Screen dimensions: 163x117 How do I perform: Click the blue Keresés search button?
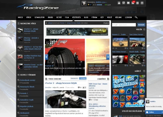141,25
